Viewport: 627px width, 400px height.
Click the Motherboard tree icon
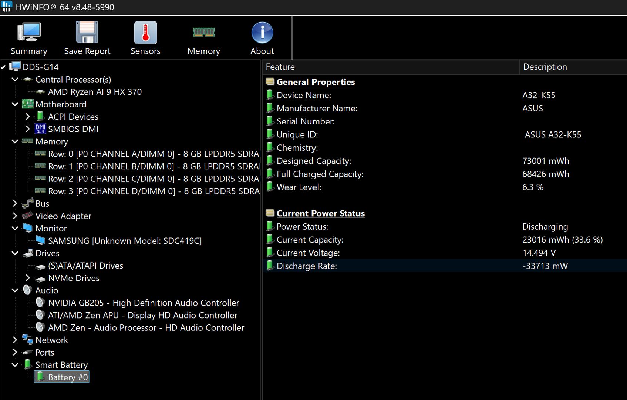pos(27,104)
